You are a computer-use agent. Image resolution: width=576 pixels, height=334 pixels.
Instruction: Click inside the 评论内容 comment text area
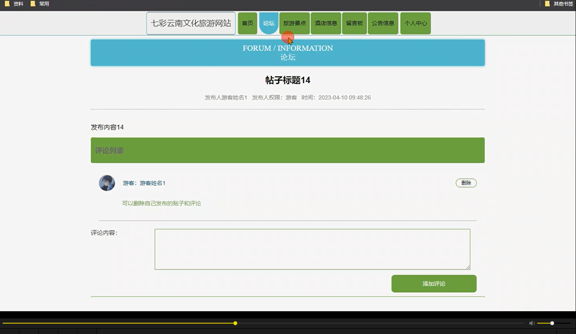pos(312,249)
